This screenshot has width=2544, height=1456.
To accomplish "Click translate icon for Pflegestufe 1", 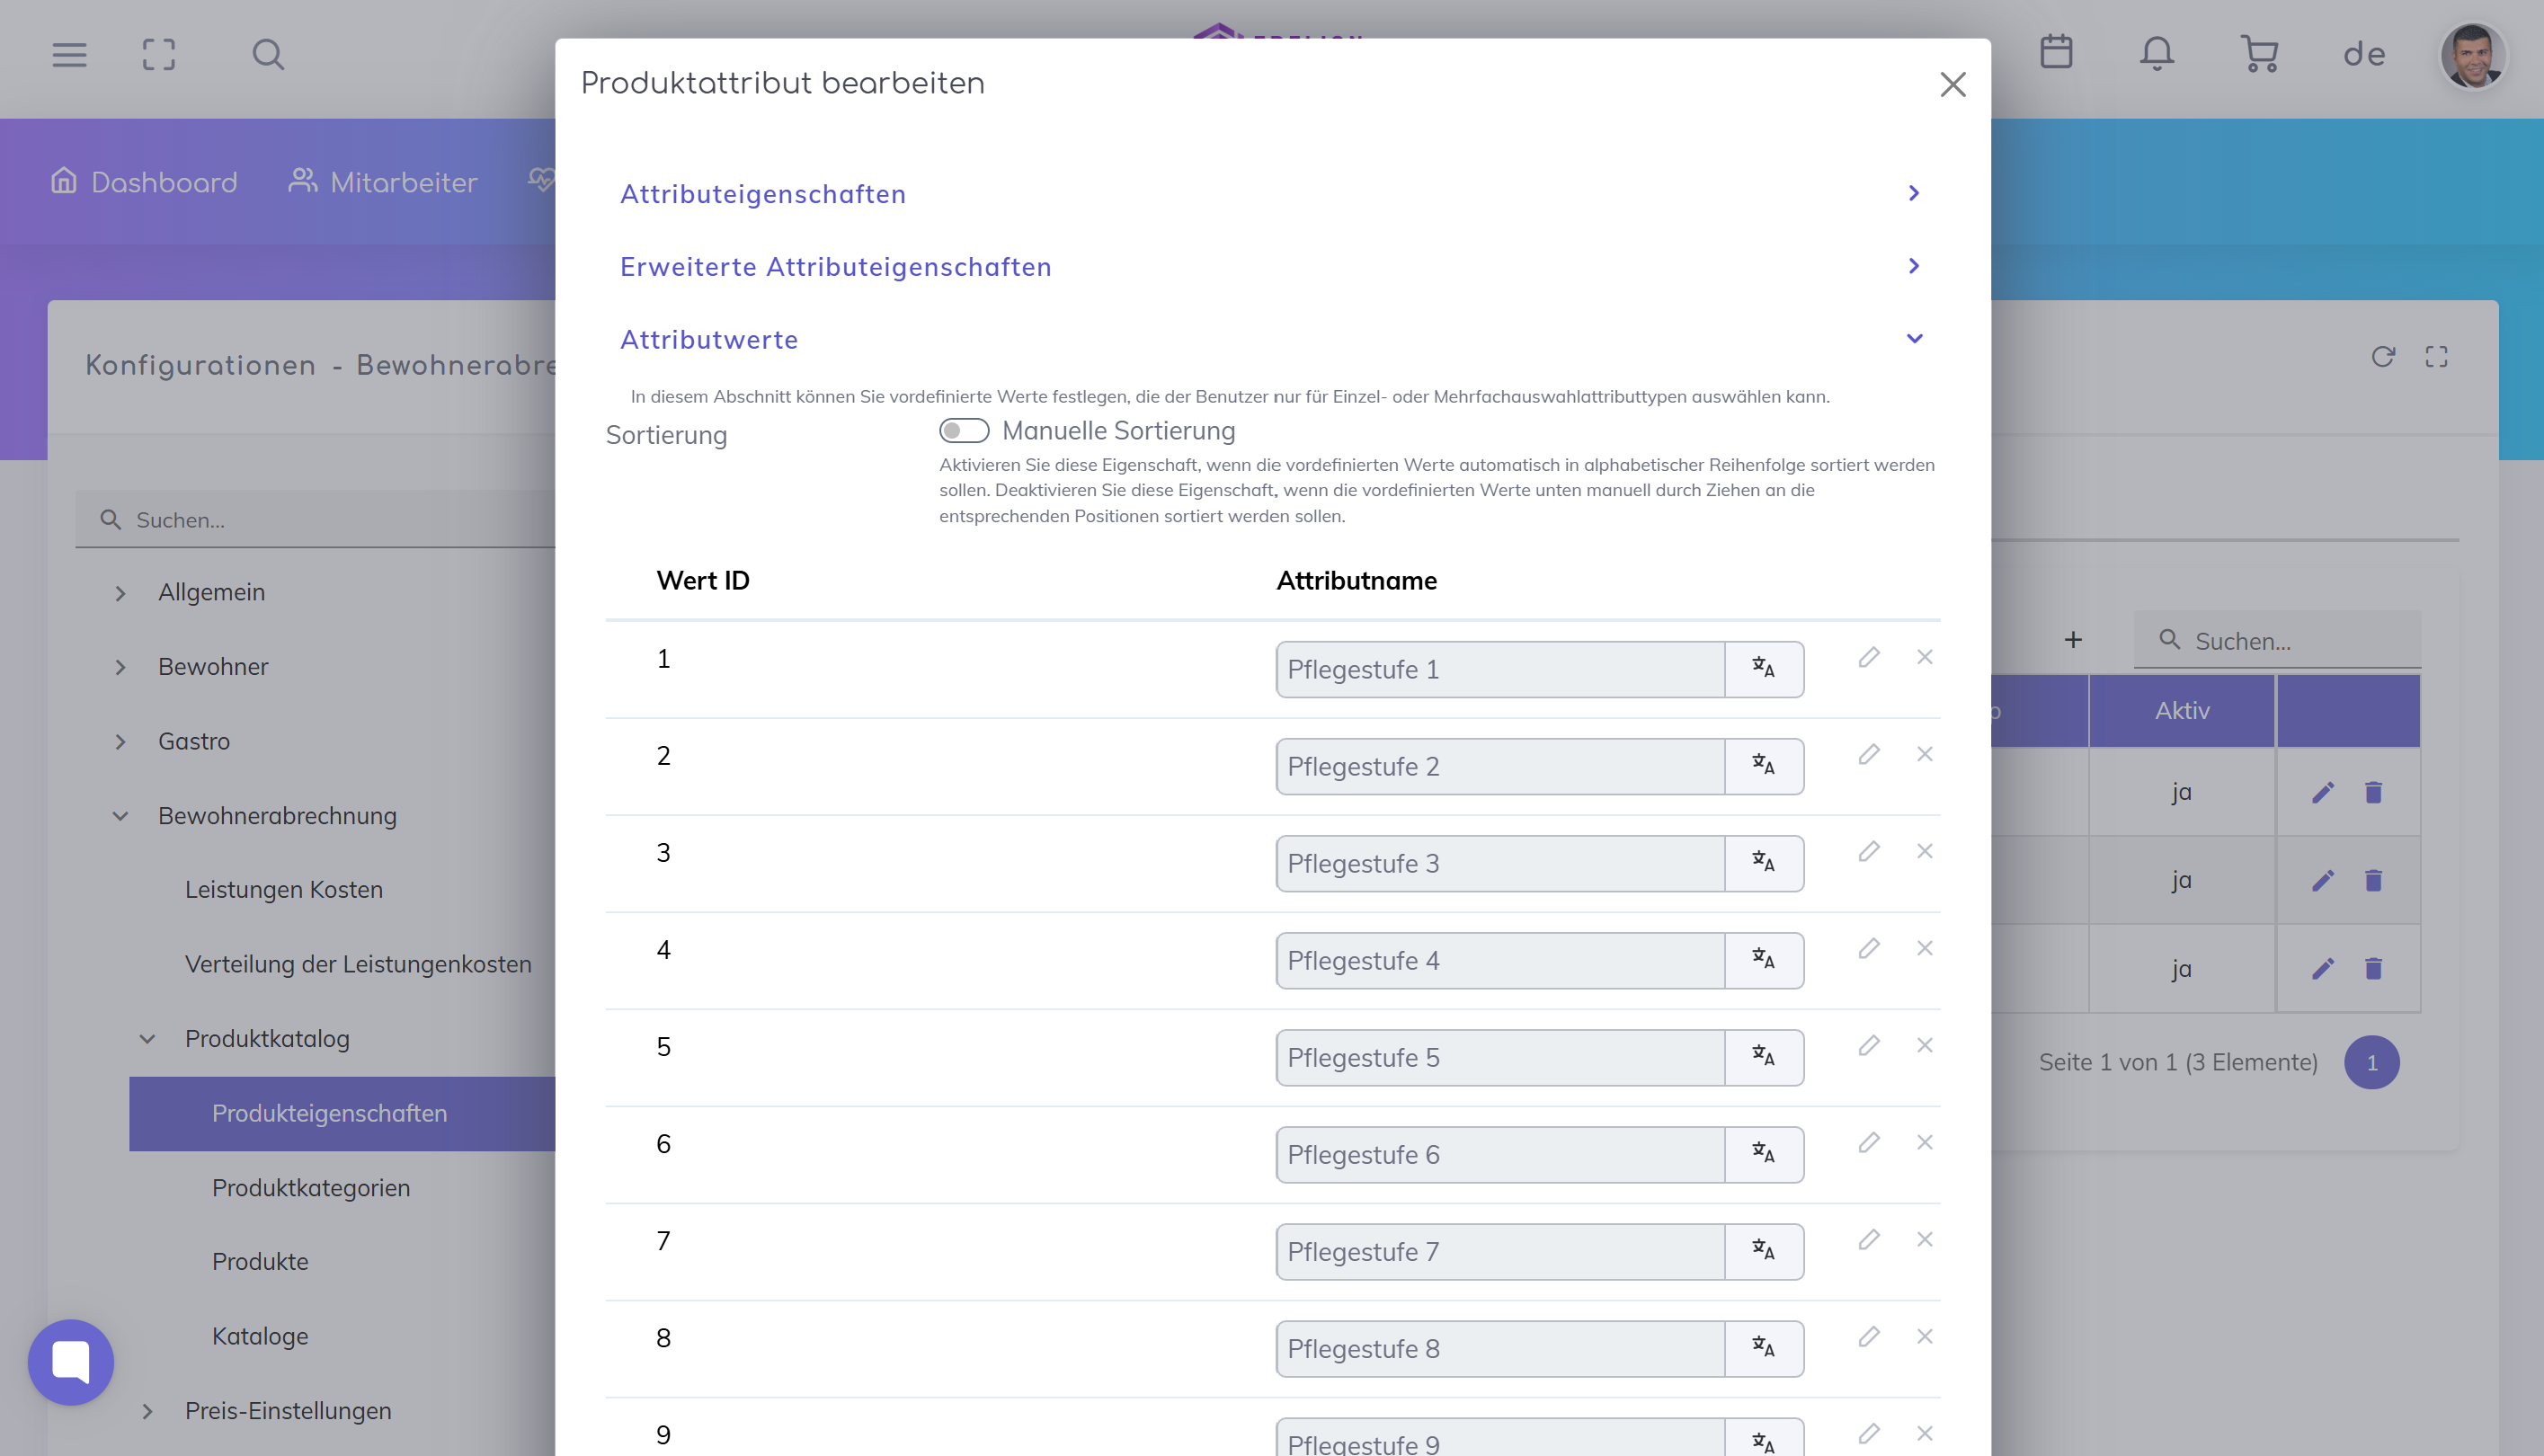I will 1763,669.
